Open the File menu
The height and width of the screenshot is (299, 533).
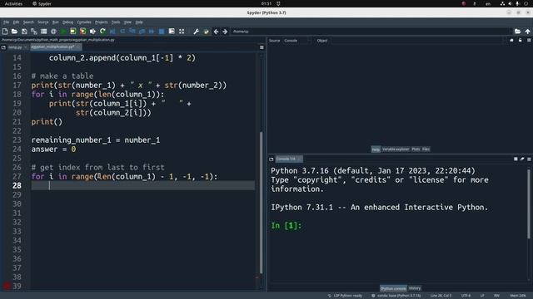(6, 22)
